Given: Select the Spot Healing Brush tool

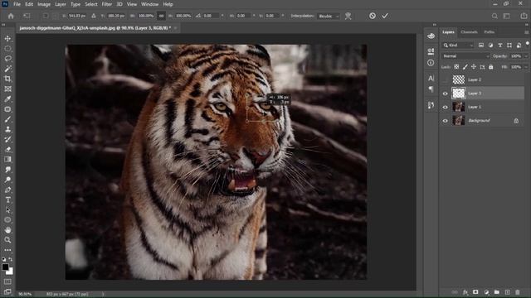Looking at the screenshot, I should coord(7,109).
